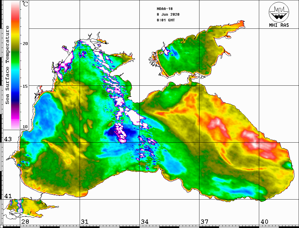Click the date 8 Jun 2020
The image size is (299, 228).
(168, 15)
